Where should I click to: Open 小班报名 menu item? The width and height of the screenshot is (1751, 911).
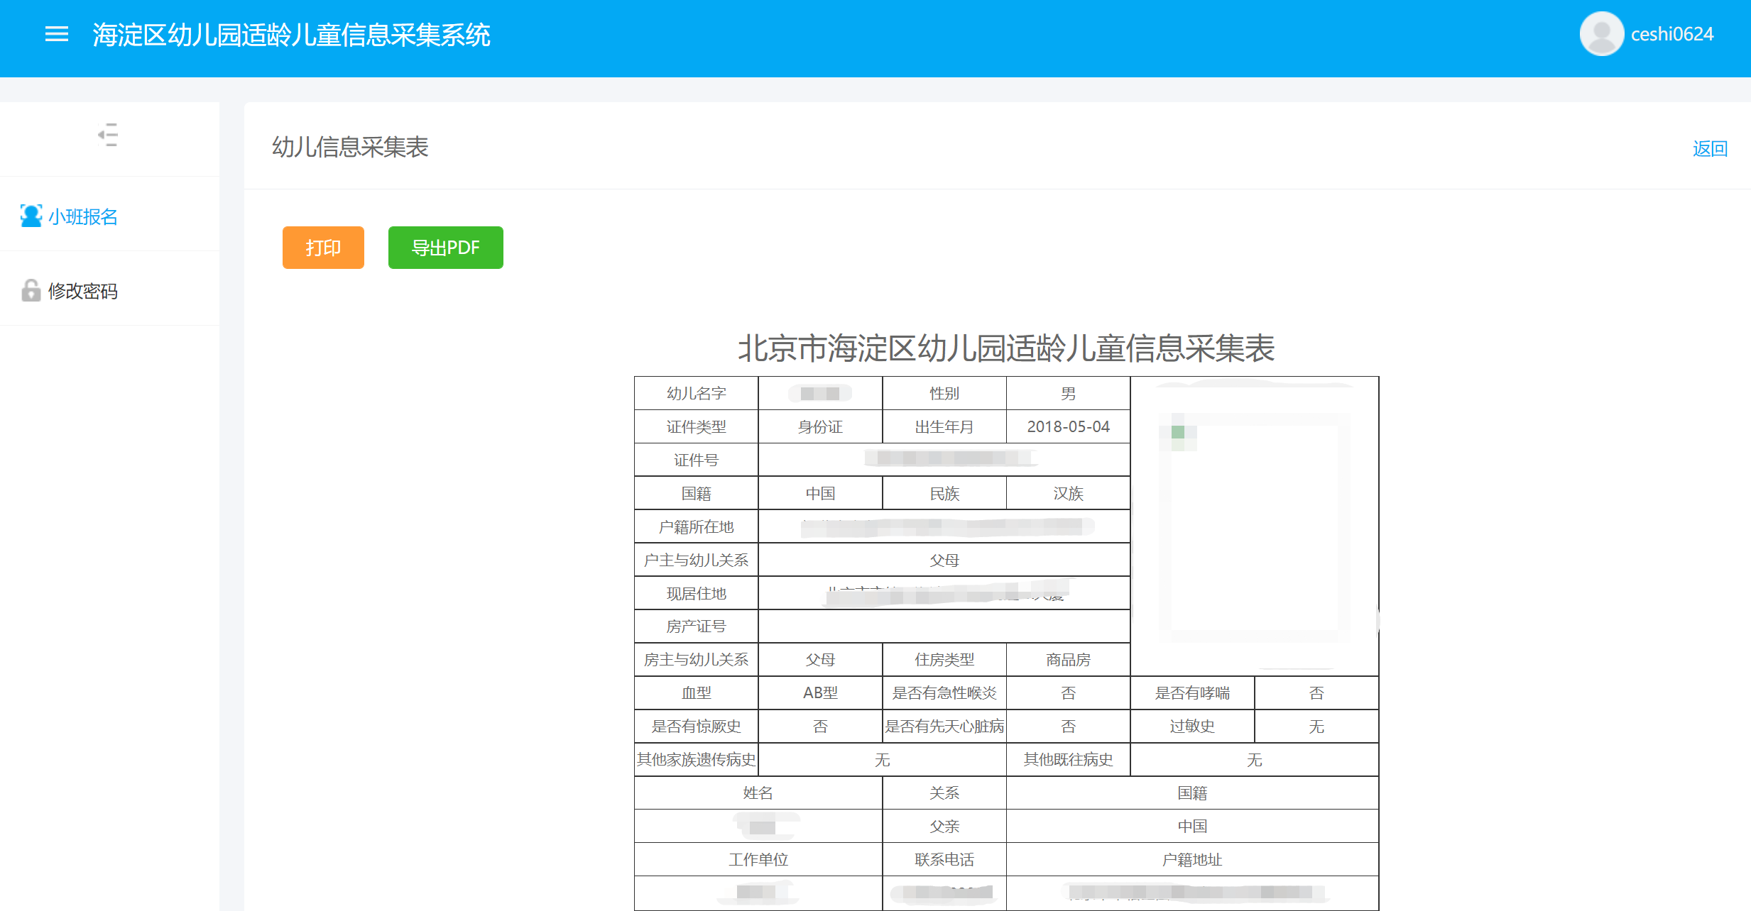point(83,216)
